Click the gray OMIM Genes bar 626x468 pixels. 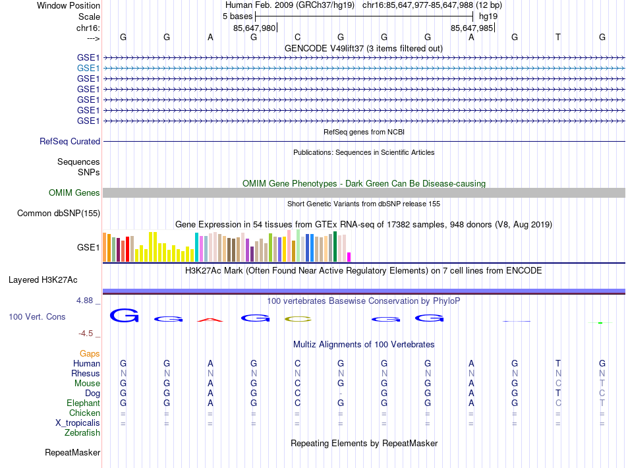point(364,193)
